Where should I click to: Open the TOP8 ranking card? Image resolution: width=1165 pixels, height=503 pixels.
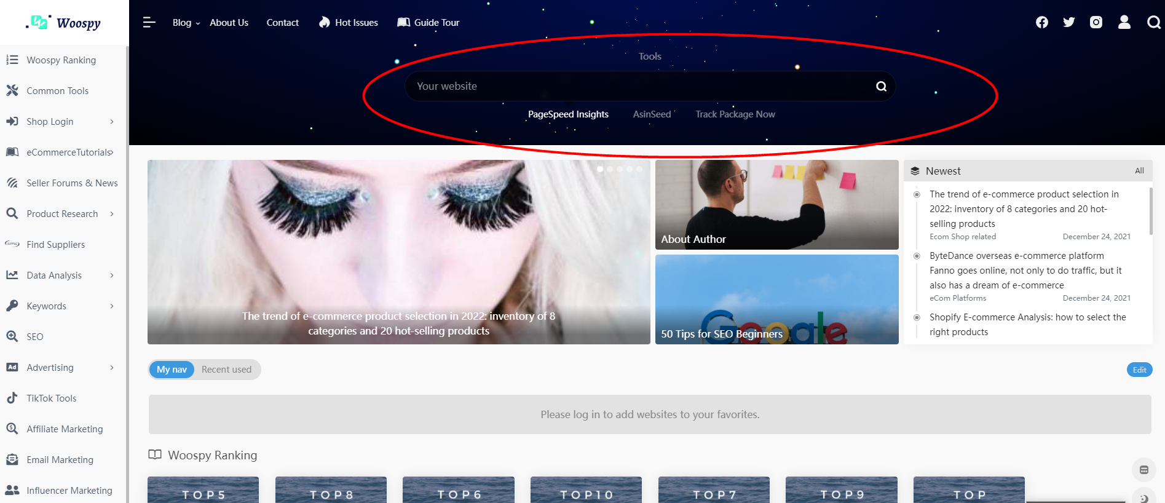tap(331, 490)
